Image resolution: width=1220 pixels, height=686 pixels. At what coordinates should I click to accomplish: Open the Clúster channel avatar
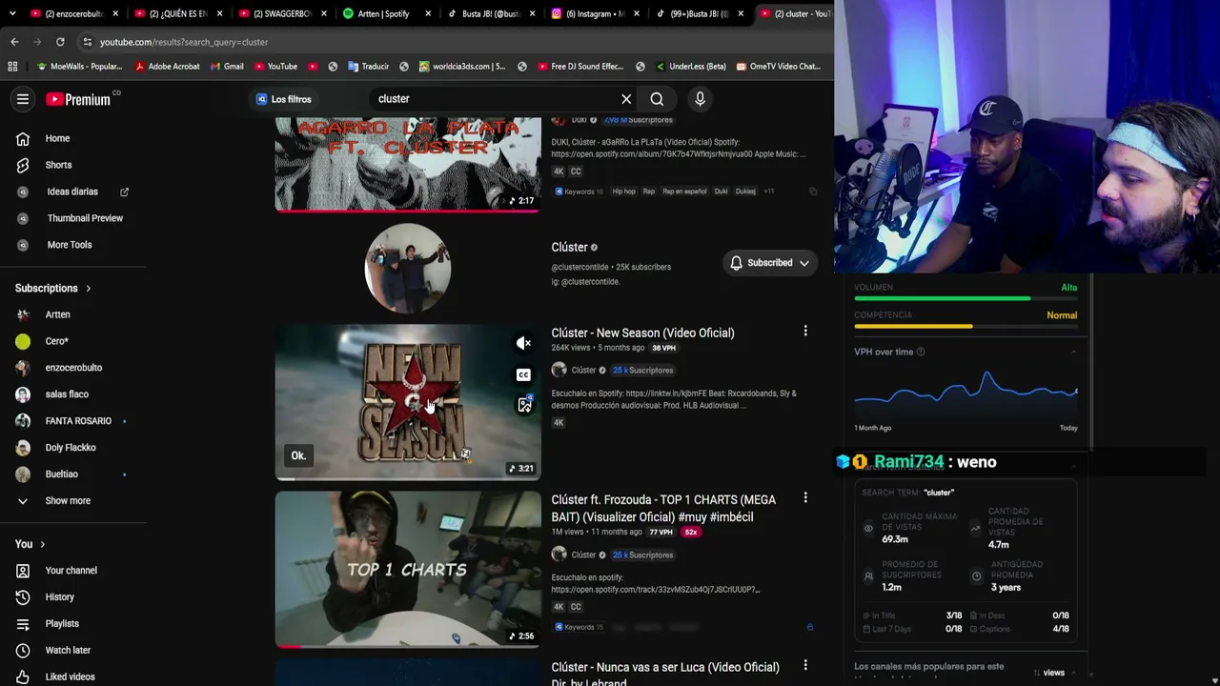point(408,269)
